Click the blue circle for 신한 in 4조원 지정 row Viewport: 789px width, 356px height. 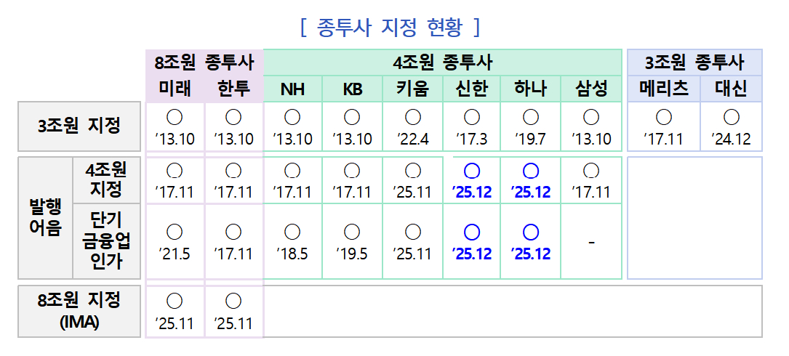point(472,171)
